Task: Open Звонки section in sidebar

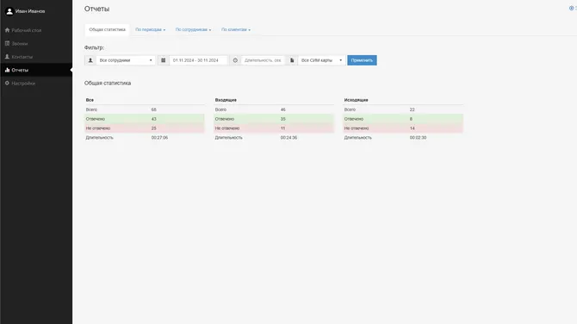Action: pos(20,43)
